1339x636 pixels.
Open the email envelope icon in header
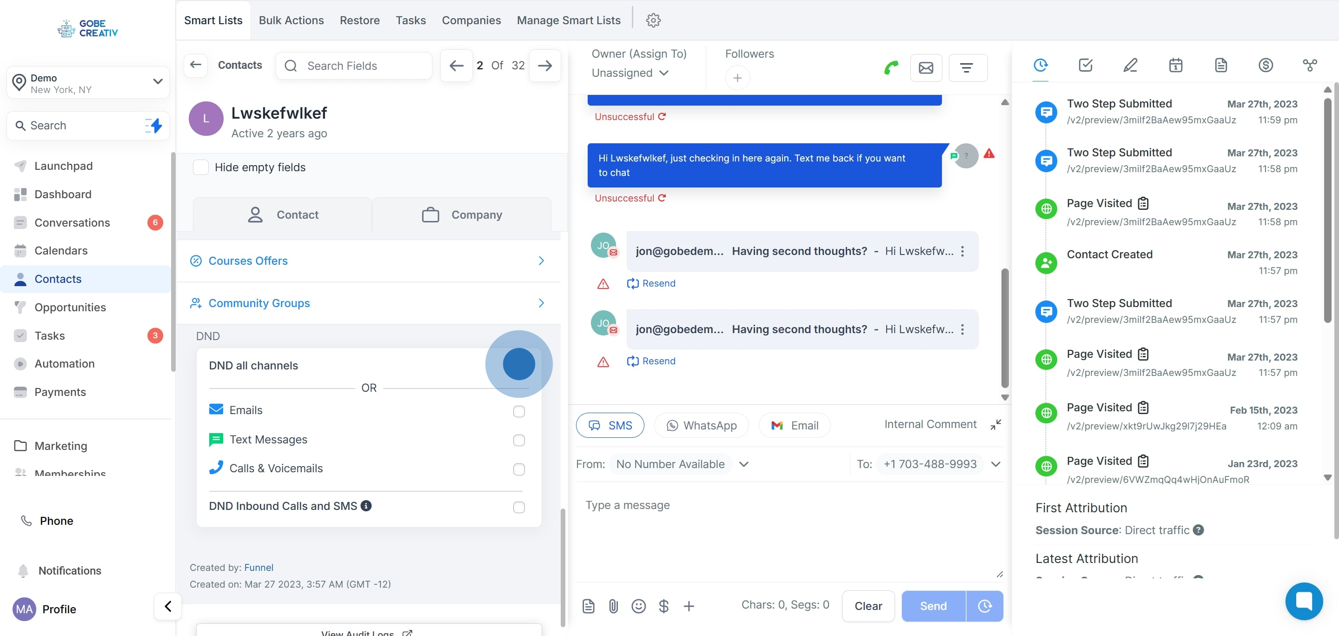click(x=926, y=67)
